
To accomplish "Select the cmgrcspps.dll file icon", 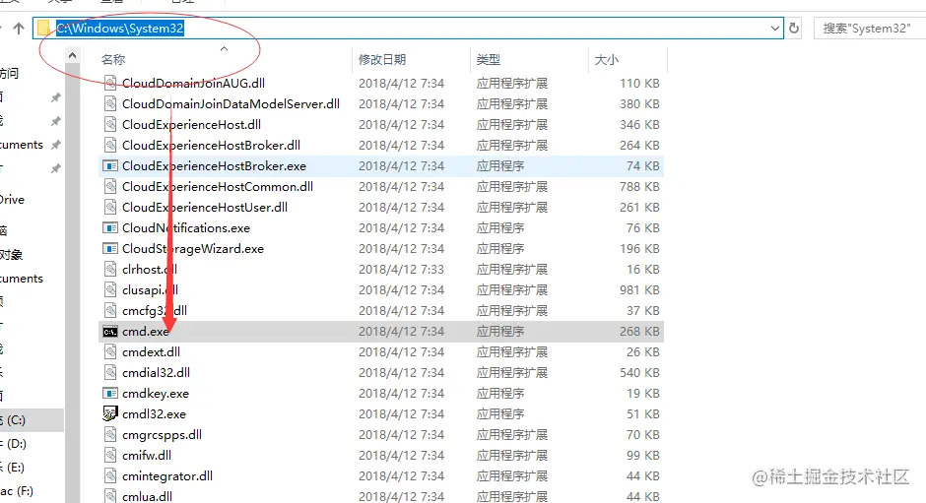I will point(110,434).
